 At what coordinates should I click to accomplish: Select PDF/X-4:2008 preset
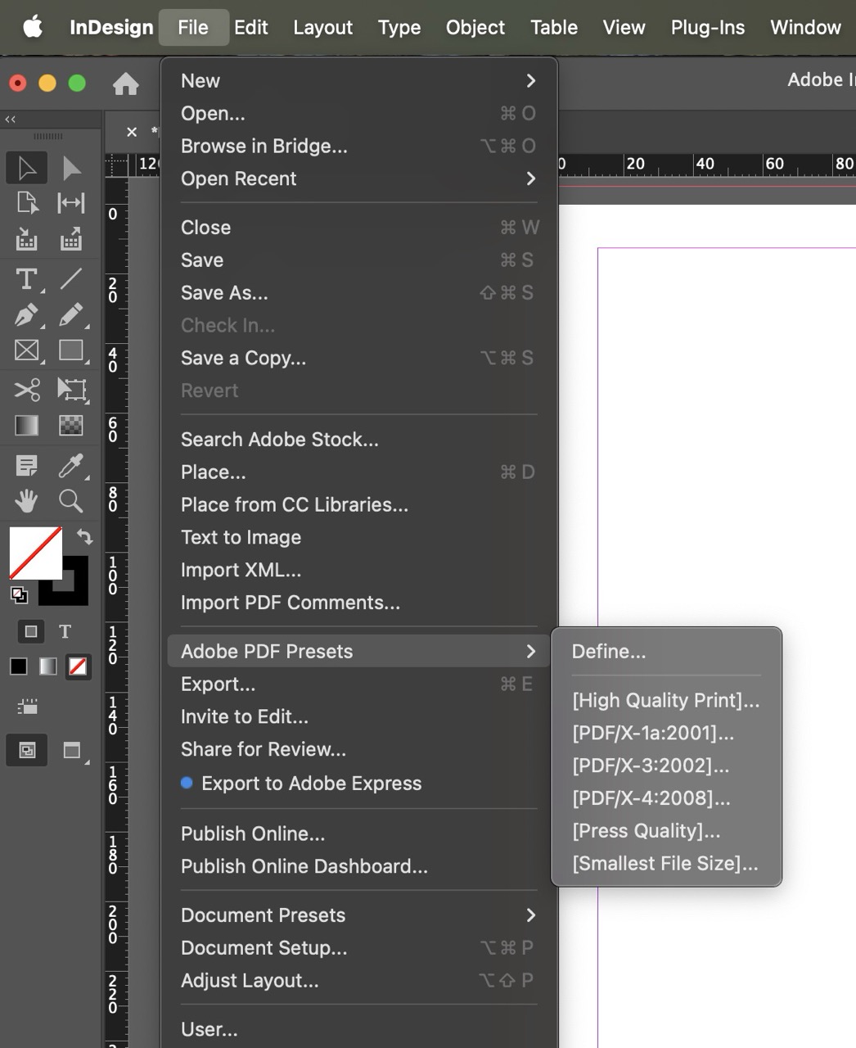point(666,798)
